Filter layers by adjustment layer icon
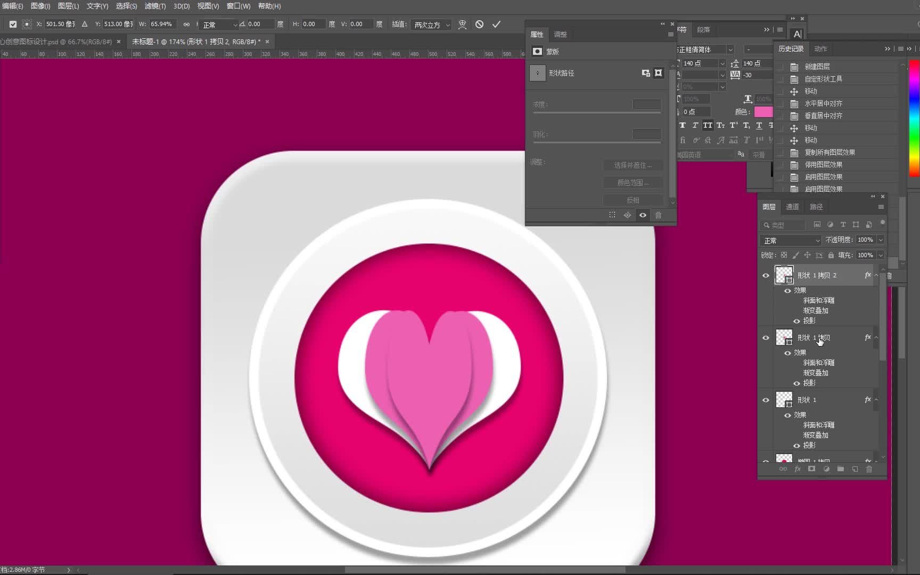 click(x=830, y=225)
